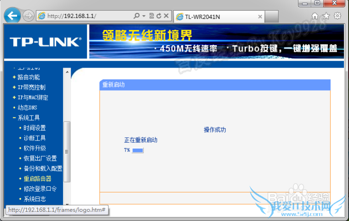Open the 系统日志 page
This screenshot has width=349, height=221.
[x=35, y=199]
